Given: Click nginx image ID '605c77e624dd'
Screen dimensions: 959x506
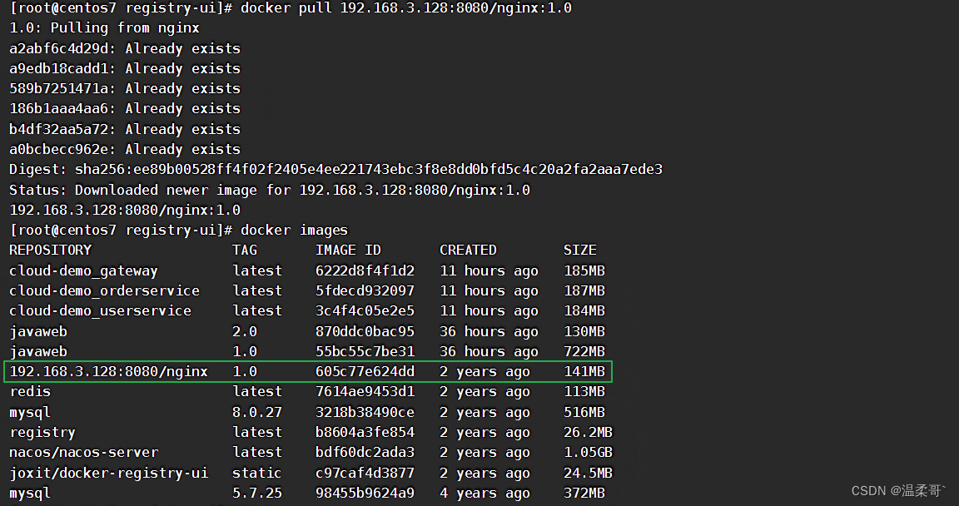Looking at the screenshot, I should (x=365, y=371).
